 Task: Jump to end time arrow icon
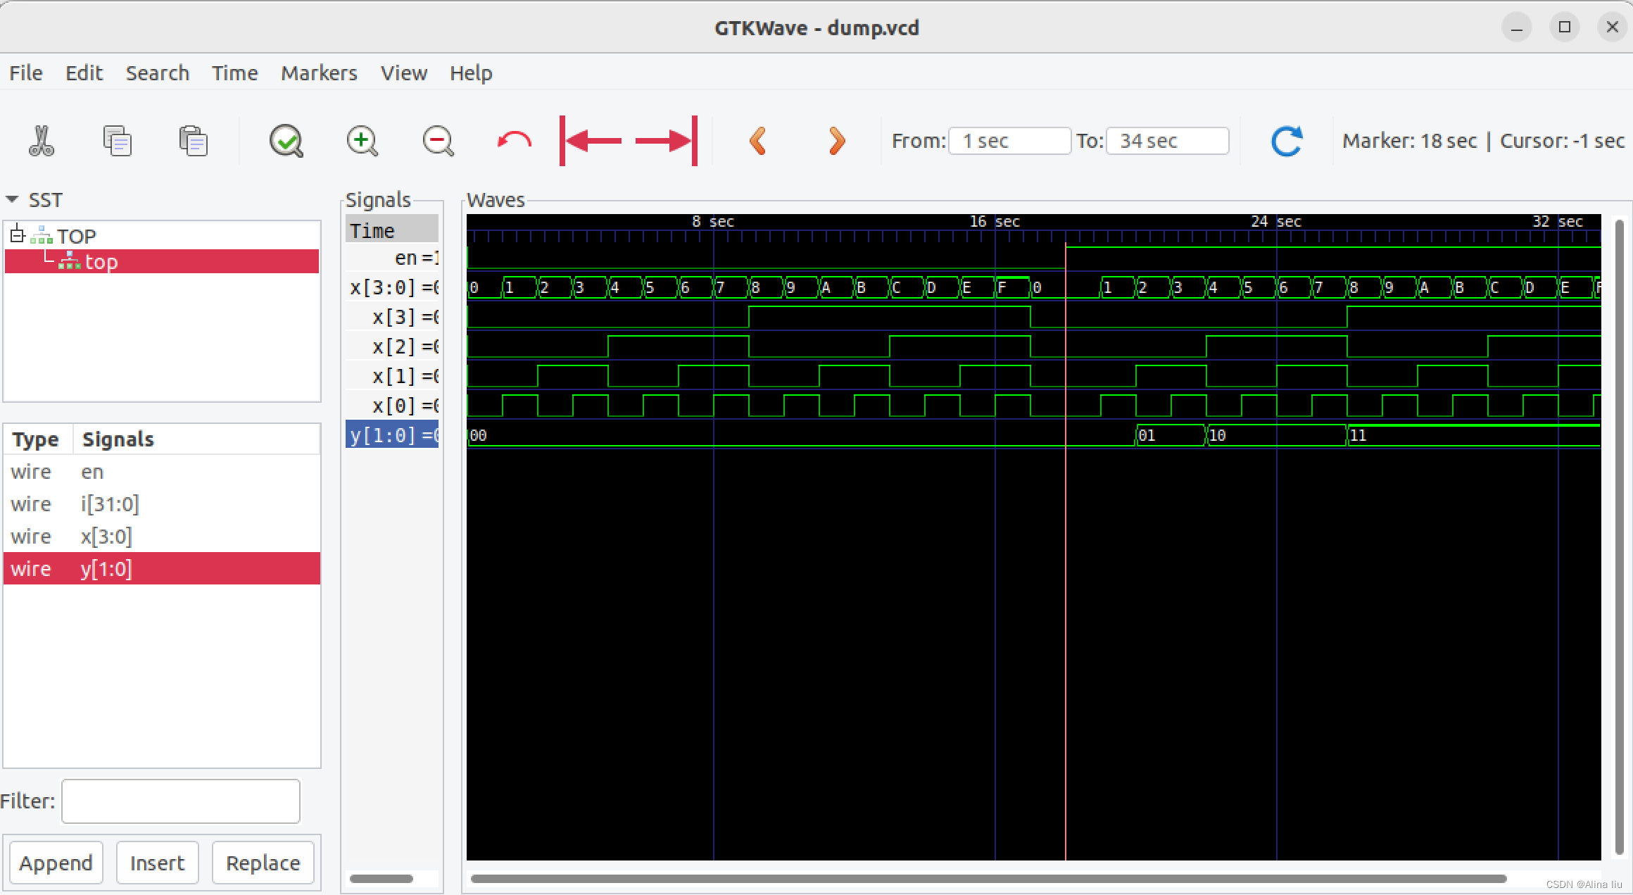pyautogui.click(x=666, y=141)
